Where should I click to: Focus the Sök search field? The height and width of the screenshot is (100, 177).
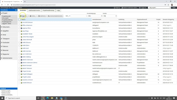[79, 16]
